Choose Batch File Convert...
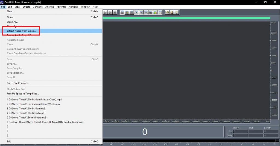 tap(51, 83)
